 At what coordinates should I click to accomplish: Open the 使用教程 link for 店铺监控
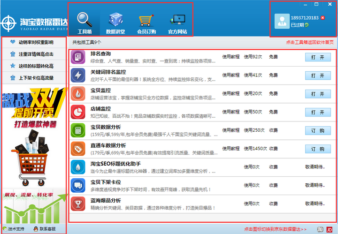pyautogui.click(x=230, y=112)
